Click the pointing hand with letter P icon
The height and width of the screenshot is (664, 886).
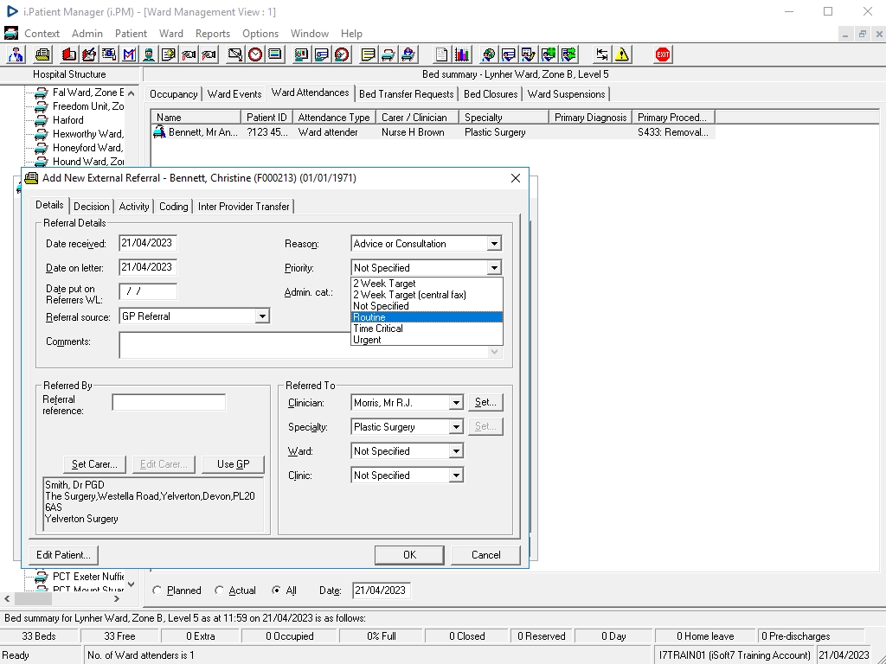pyautogui.click(x=209, y=54)
